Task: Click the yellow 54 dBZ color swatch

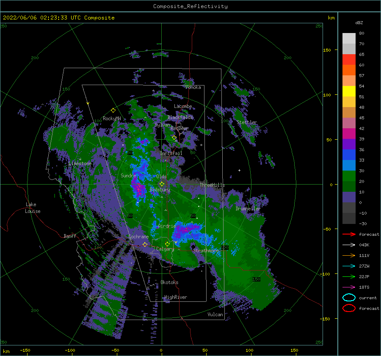Action: (x=349, y=91)
